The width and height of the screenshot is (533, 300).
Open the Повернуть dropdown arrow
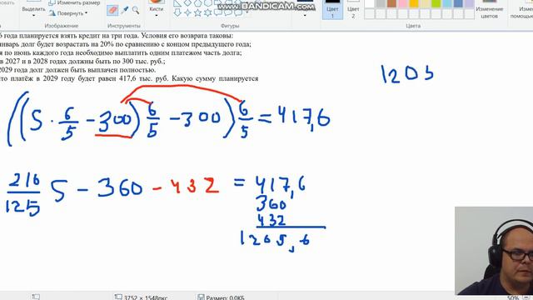pyautogui.click(x=87, y=13)
